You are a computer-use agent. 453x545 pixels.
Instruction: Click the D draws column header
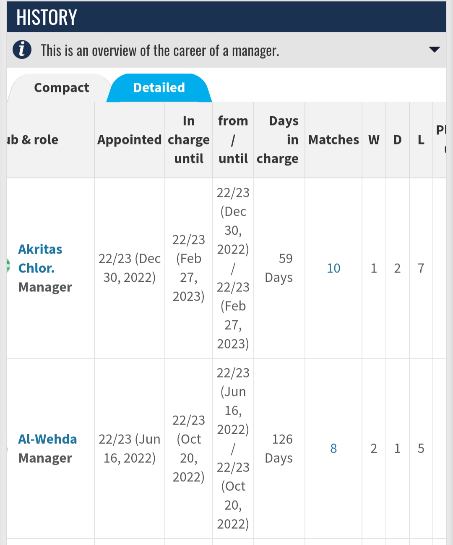click(x=397, y=139)
